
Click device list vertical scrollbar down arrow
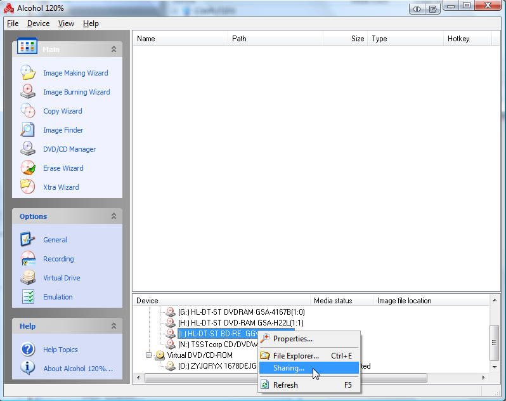(495, 367)
